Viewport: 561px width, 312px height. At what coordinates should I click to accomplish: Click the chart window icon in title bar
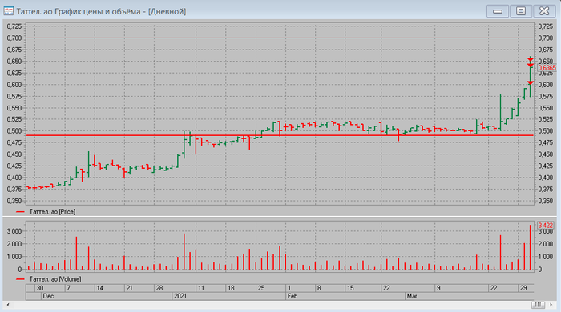[9, 11]
